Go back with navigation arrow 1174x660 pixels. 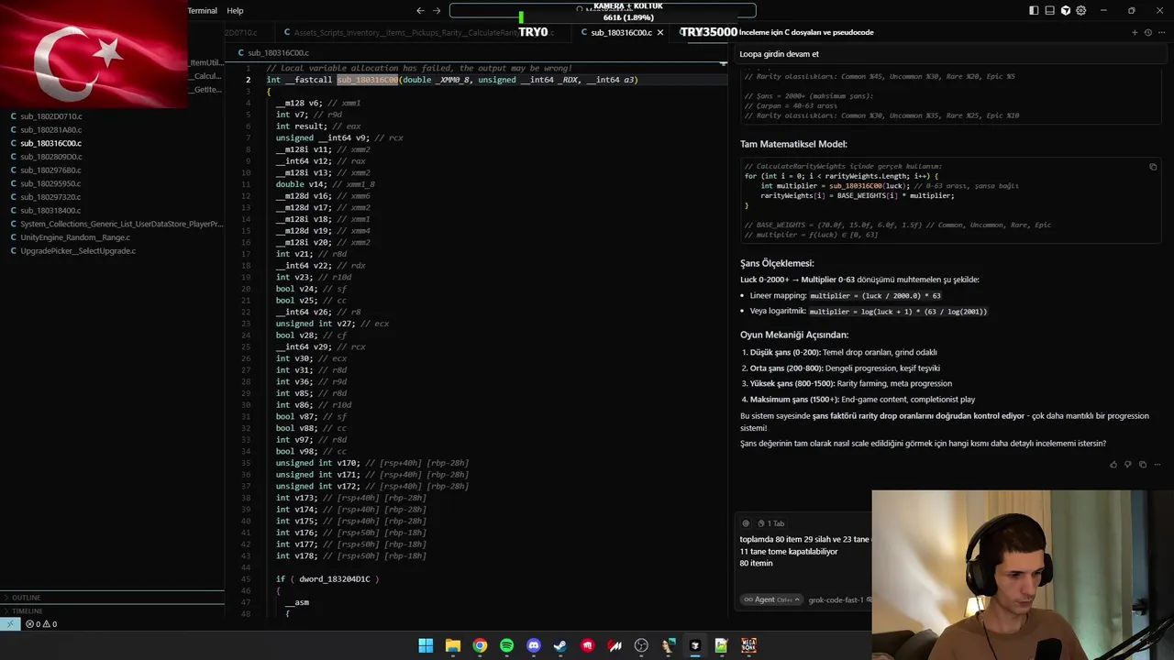tap(420, 10)
